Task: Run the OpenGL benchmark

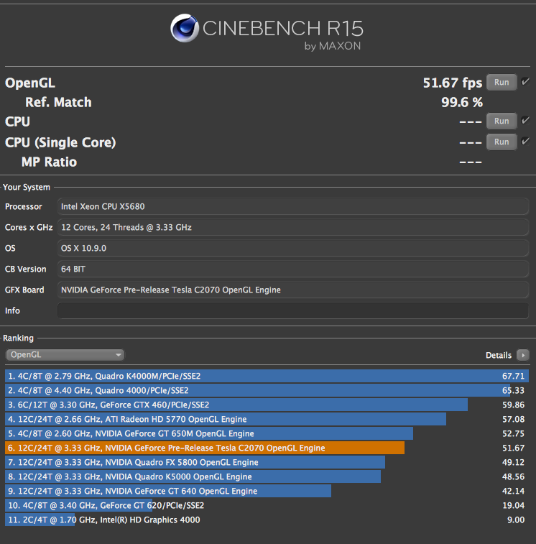Action: (502, 82)
